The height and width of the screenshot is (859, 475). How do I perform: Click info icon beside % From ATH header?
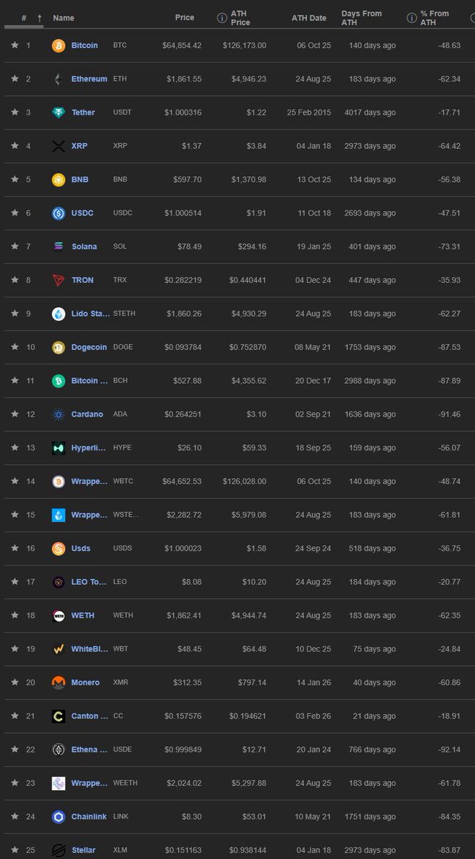[x=411, y=18]
